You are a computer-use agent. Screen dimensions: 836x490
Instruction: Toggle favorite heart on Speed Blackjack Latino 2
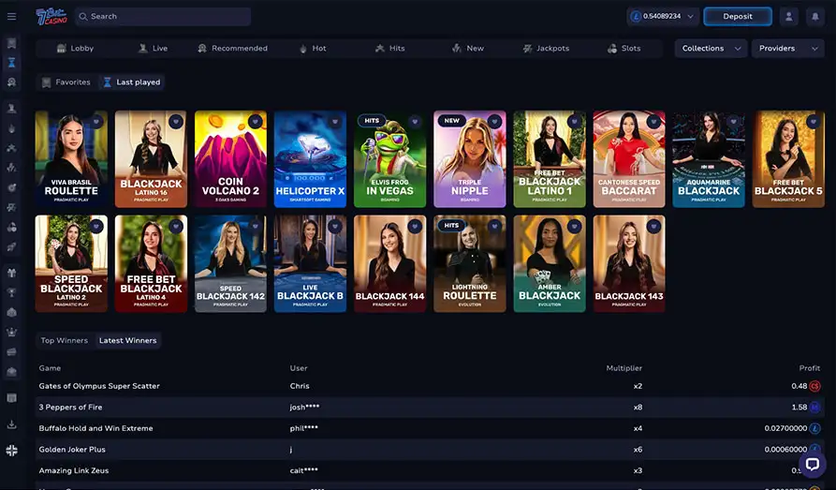(x=96, y=227)
